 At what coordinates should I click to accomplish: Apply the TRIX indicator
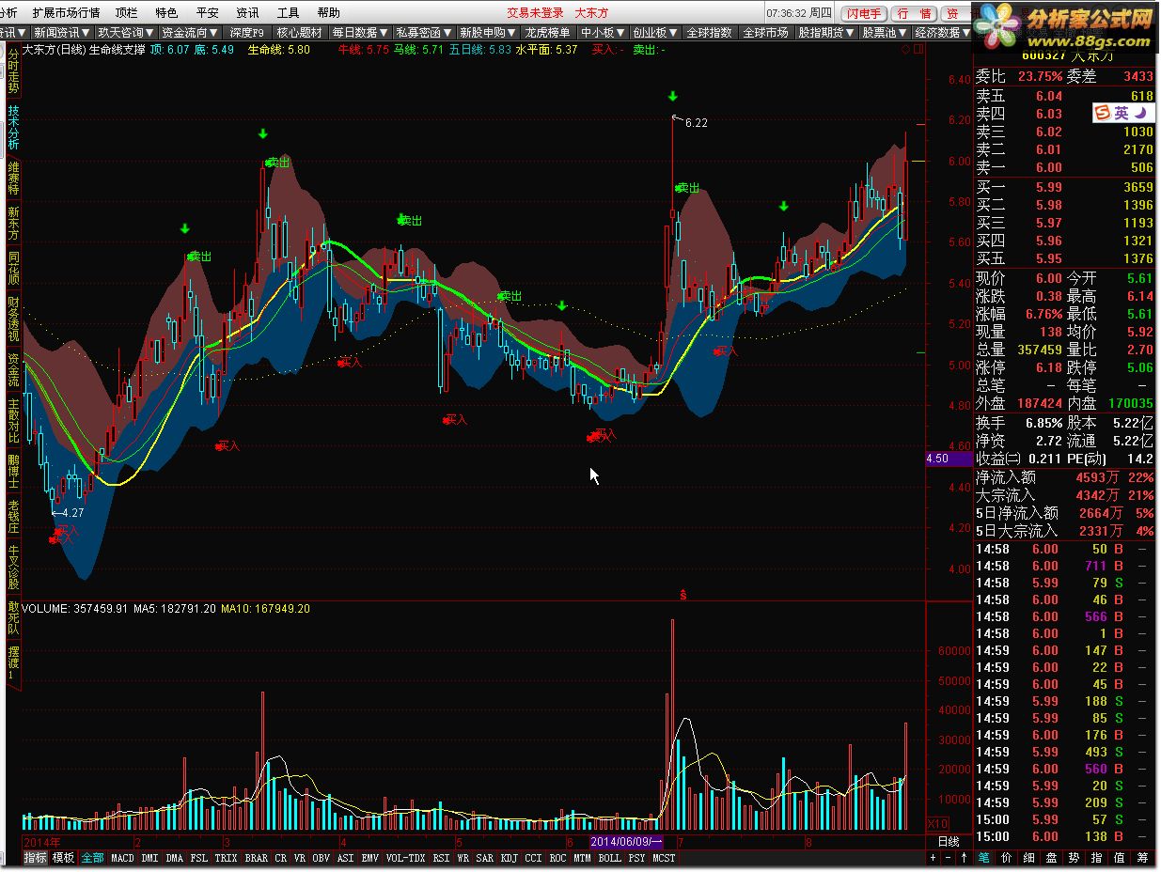[x=226, y=858]
